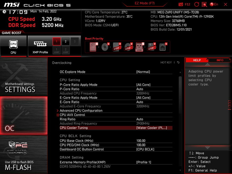Click the clock icon beside 17:09
Image resolution: width=232 pixels, height=174 pixels.
5,12
